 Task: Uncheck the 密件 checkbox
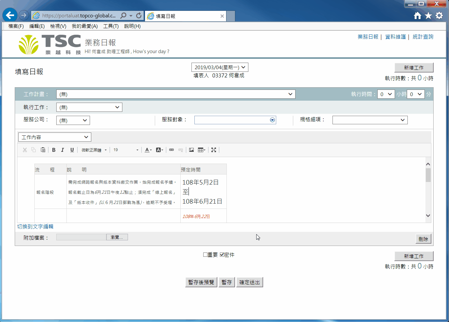(222, 255)
